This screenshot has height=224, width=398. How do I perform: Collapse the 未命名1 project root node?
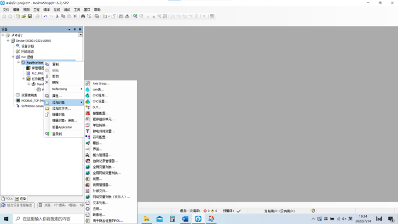tap(3, 35)
